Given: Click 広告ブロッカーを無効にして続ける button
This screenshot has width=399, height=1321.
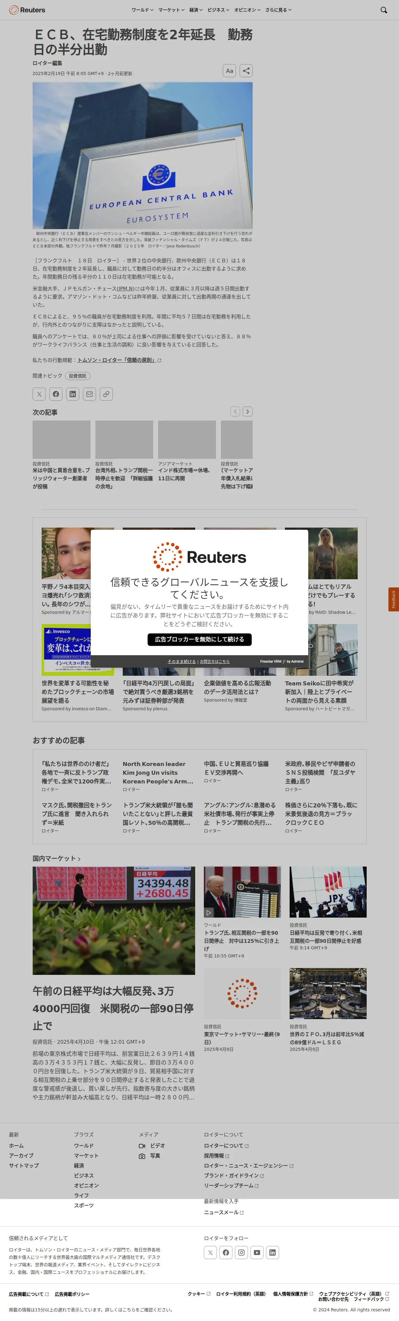Looking at the screenshot, I should [x=199, y=639].
